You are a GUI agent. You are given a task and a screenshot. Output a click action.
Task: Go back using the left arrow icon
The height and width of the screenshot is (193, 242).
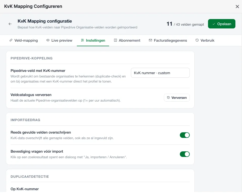10,24
